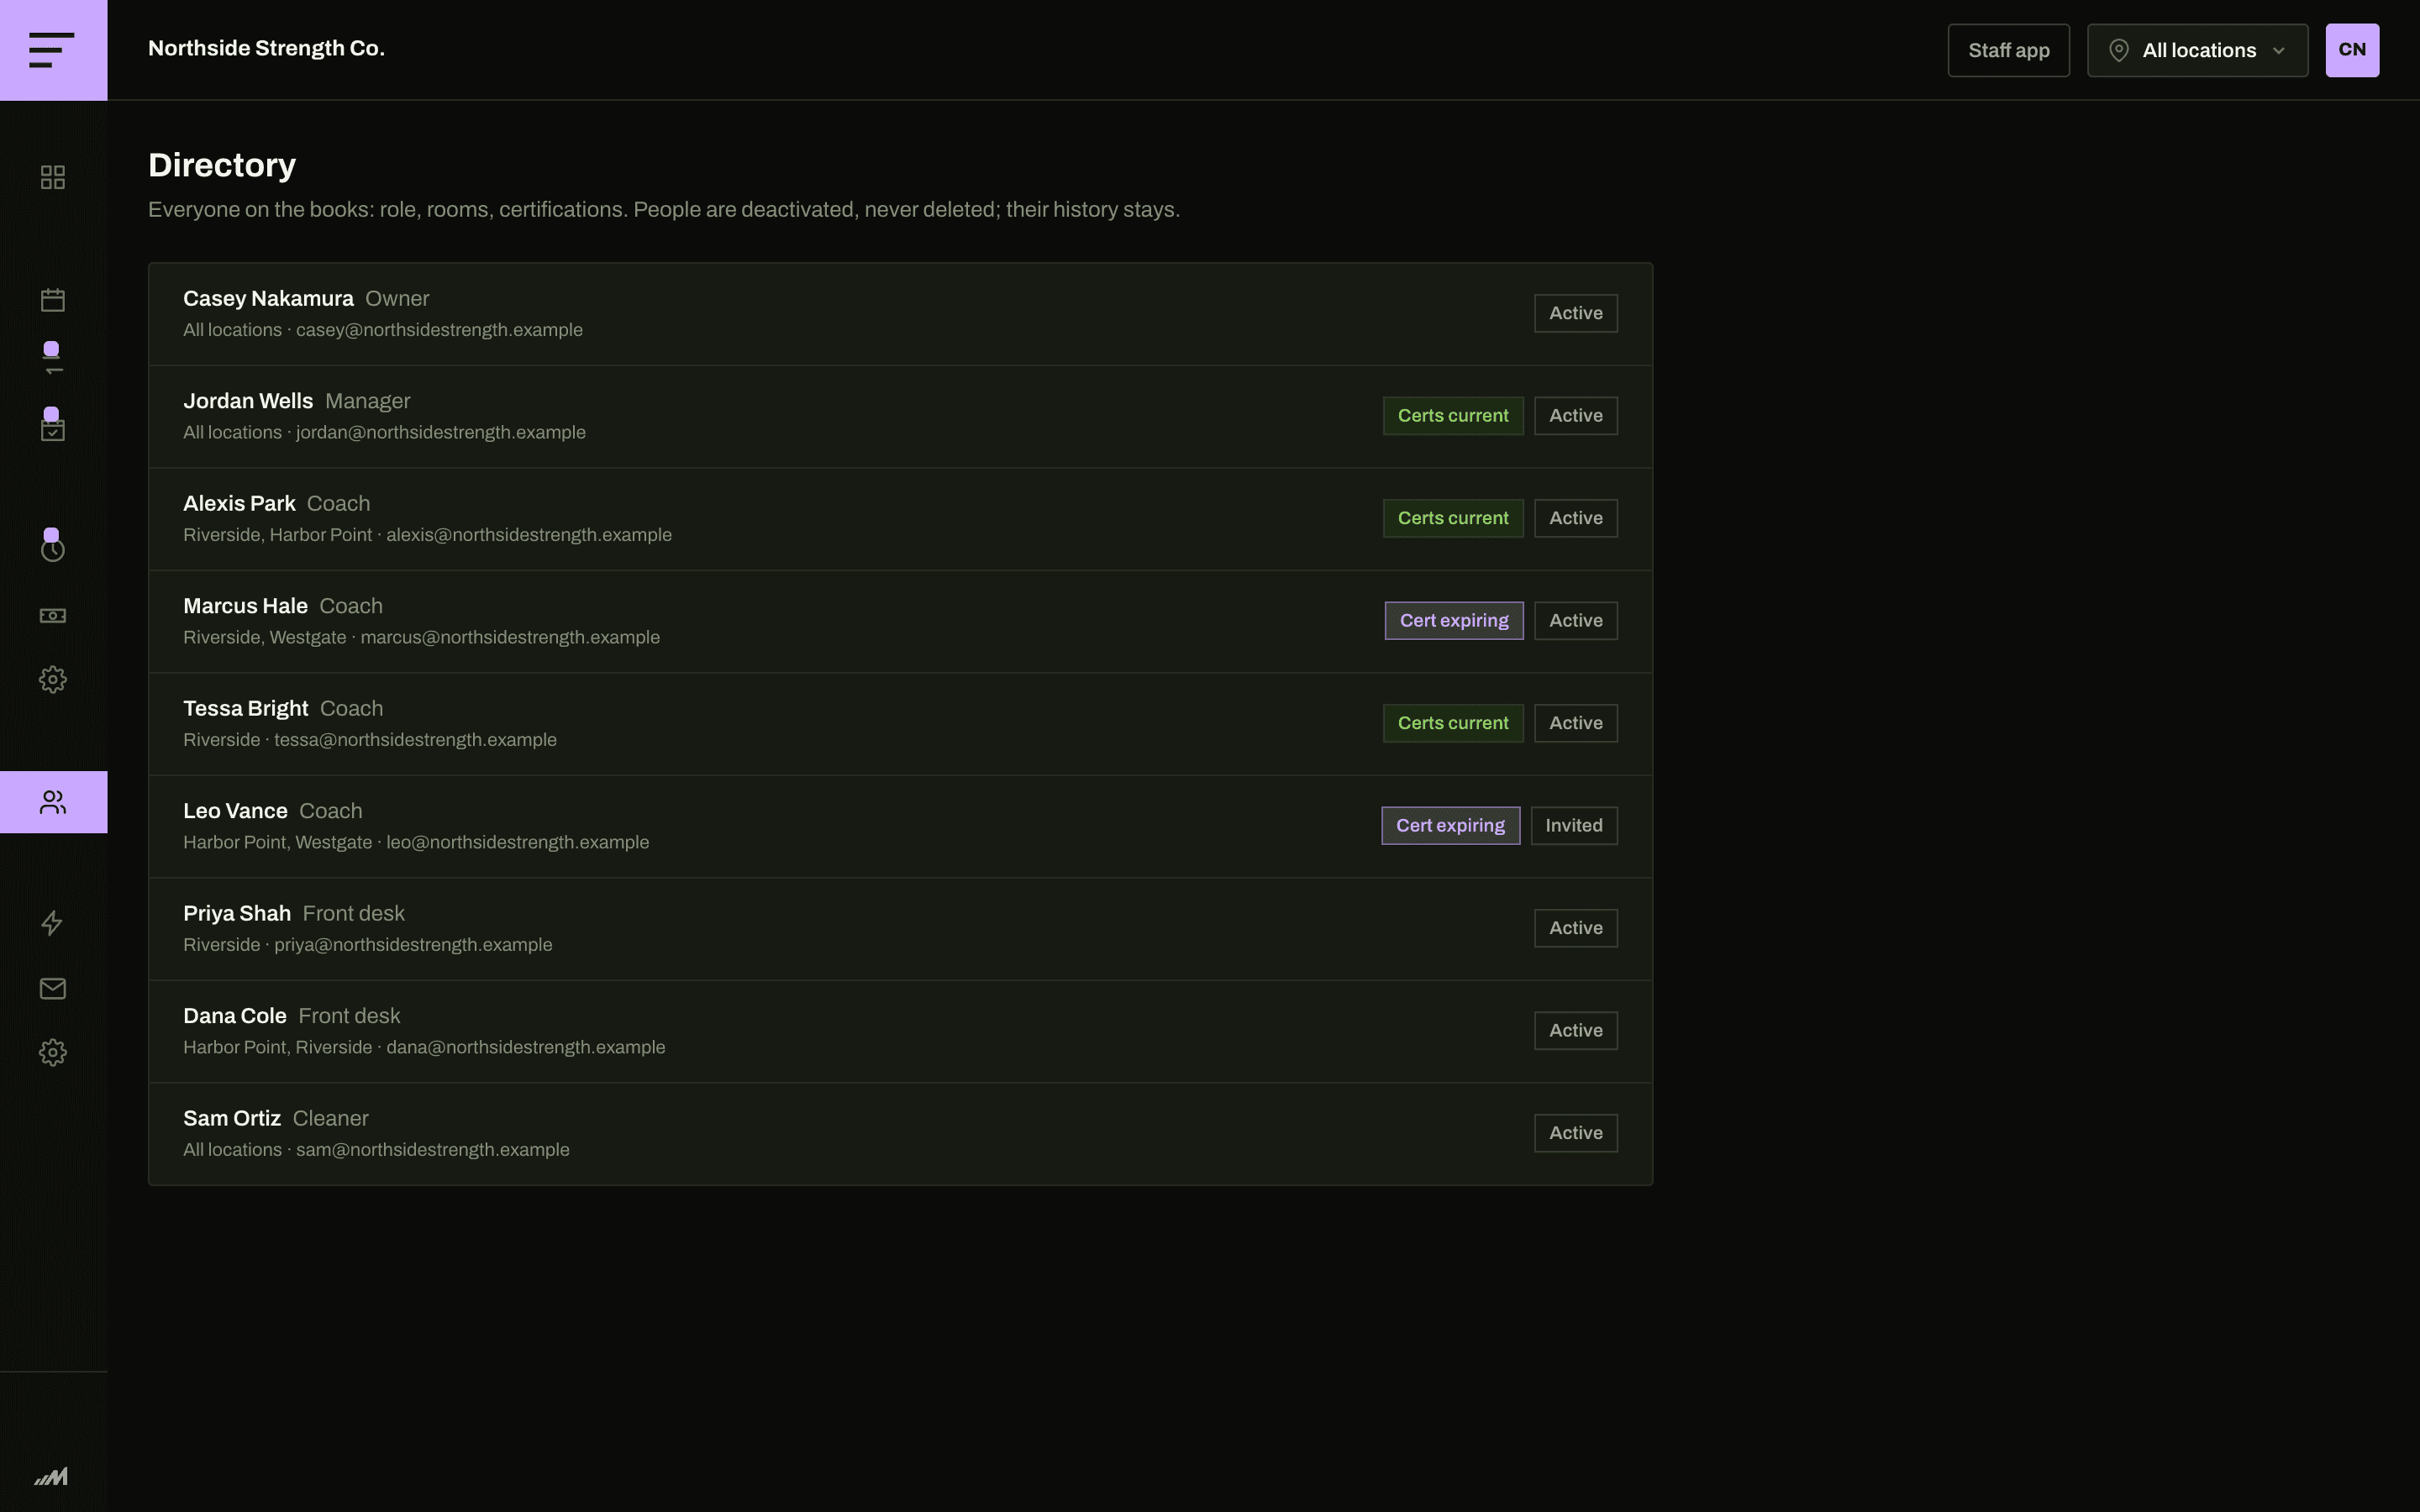Select the Dana Cole name
This screenshot has width=2420, height=1512.
click(x=235, y=1016)
